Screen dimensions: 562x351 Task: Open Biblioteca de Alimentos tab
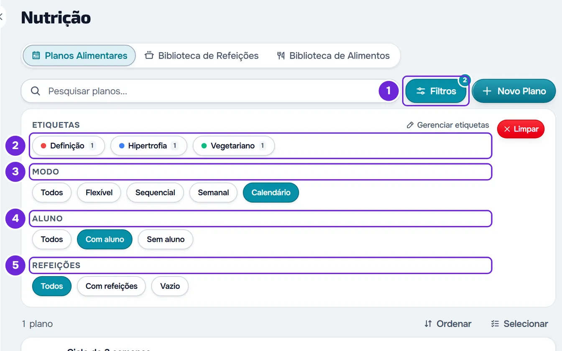click(333, 56)
